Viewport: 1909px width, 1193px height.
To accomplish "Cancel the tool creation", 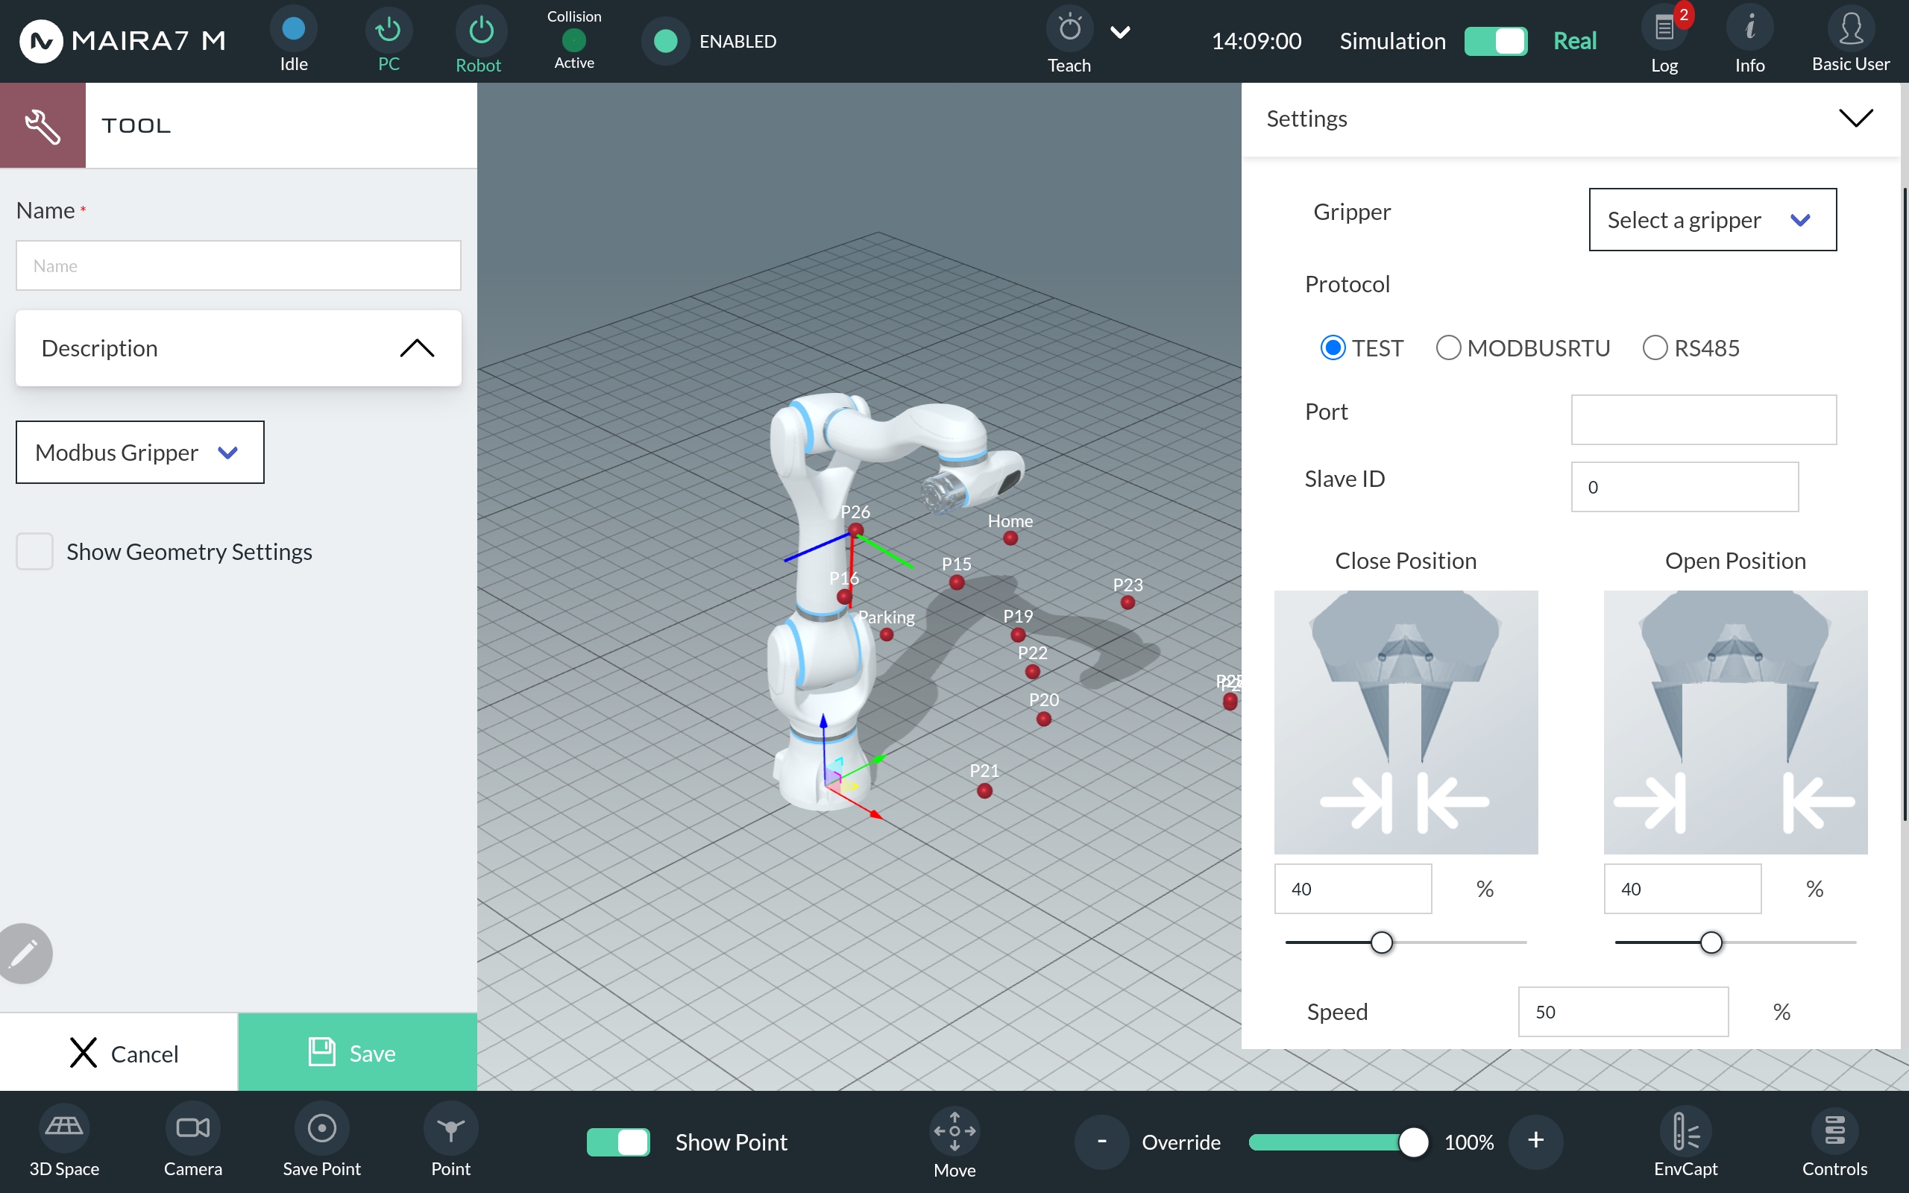I will point(119,1053).
